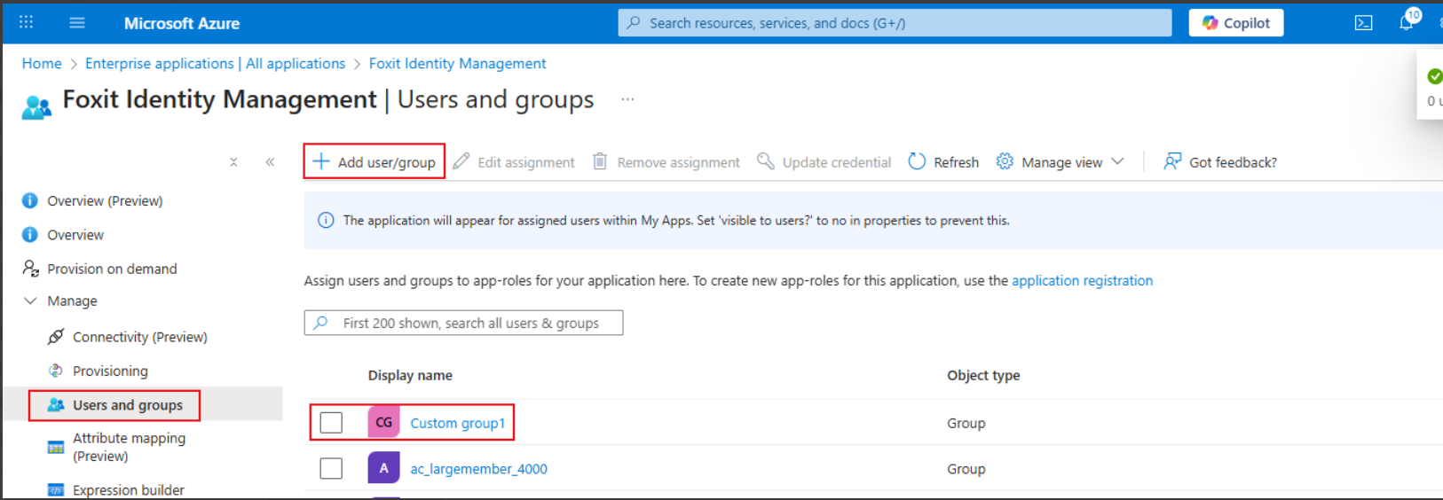
Task: Click the A avatar of ac_largemember_4000
Action: click(x=383, y=468)
